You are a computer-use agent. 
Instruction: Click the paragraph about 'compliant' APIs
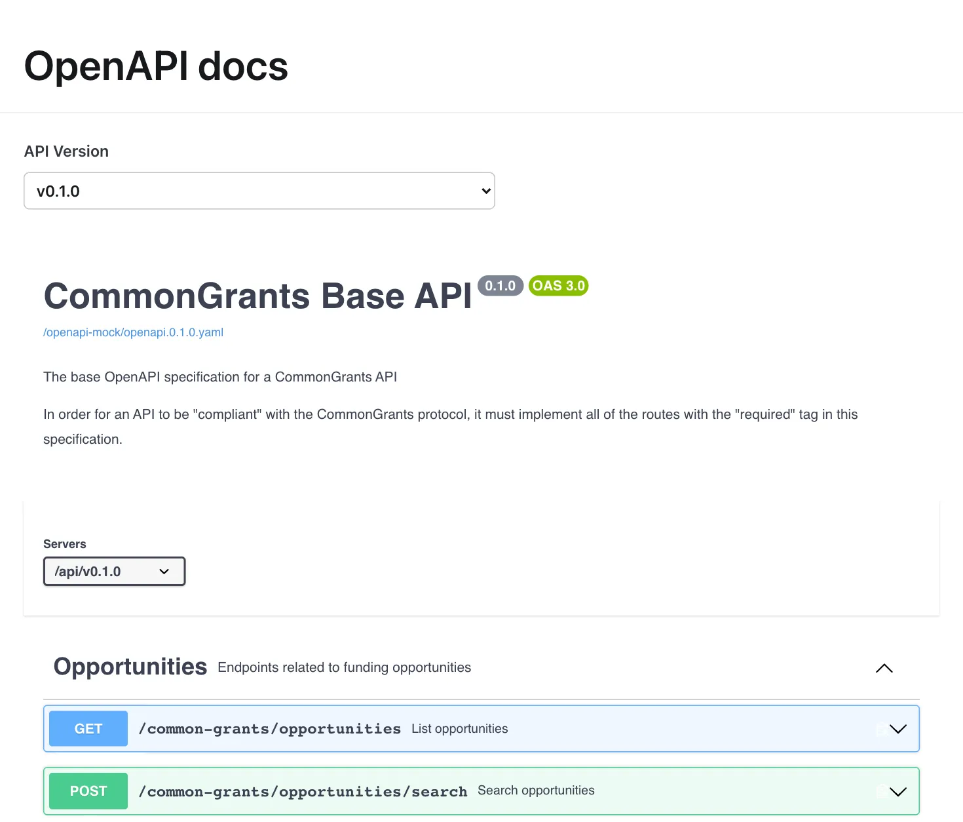coord(451,427)
